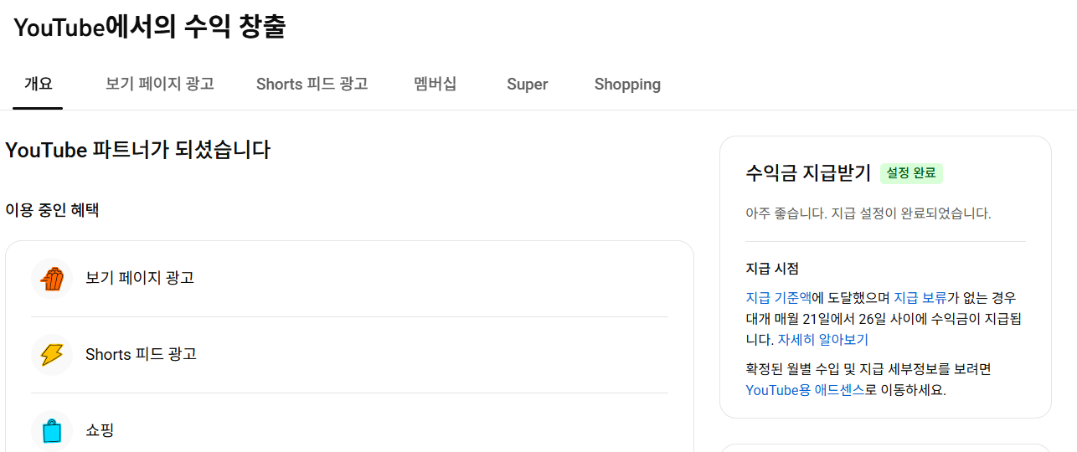Click the 수익금 지급받기 card heading
The width and height of the screenshot is (1077, 452).
click(x=808, y=173)
